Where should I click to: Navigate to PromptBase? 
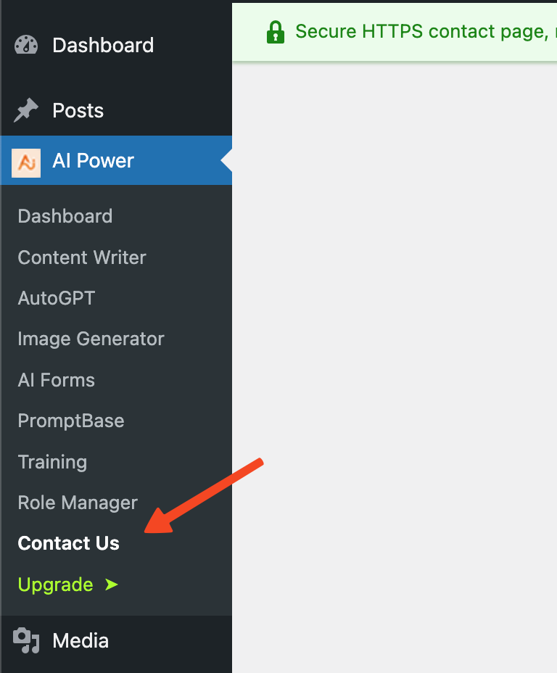pyautogui.click(x=70, y=421)
